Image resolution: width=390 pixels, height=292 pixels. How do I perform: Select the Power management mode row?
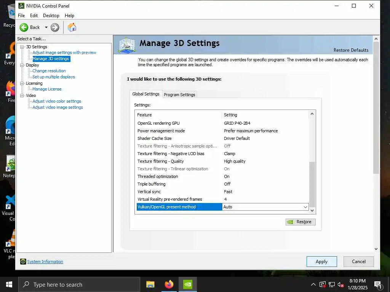pyautogui.click(x=222, y=131)
